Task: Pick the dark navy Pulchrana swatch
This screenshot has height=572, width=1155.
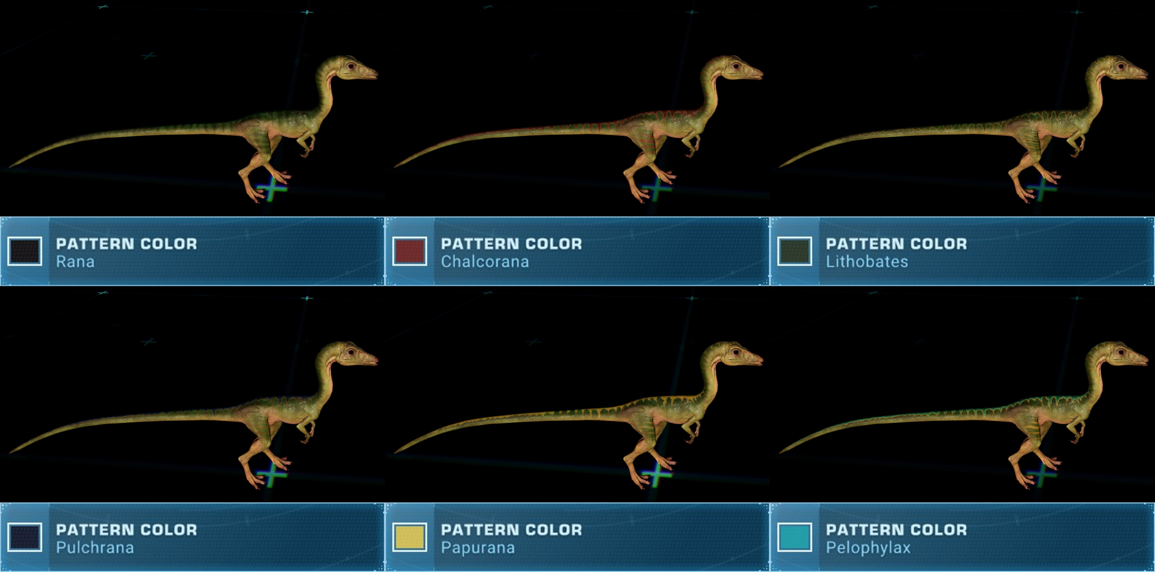Action: click(25, 537)
